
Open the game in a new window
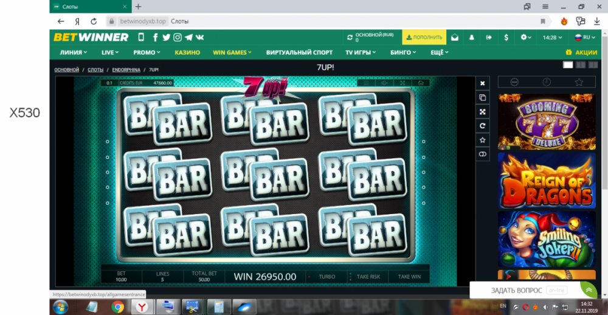[x=482, y=97]
